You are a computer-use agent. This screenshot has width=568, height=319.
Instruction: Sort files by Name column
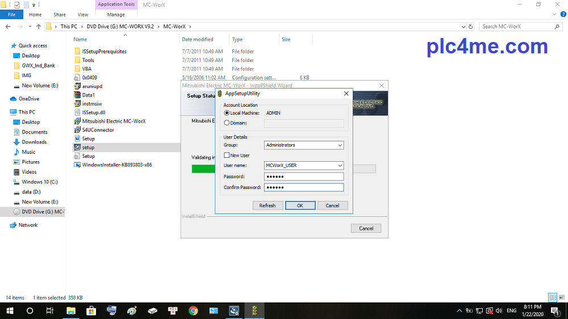80,40
